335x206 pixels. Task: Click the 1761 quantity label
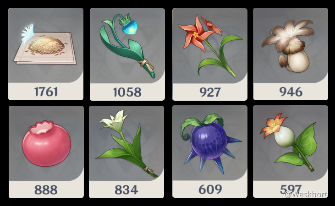pyautogui.click(x=46, y=92)
